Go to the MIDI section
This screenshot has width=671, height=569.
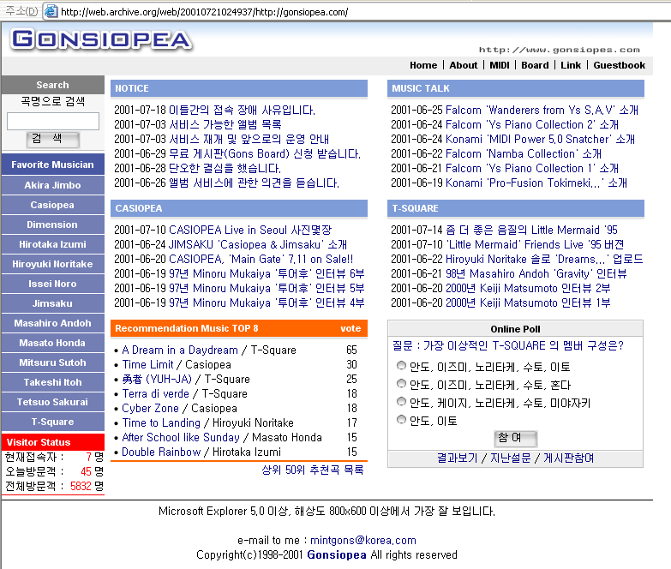[500, 65]
